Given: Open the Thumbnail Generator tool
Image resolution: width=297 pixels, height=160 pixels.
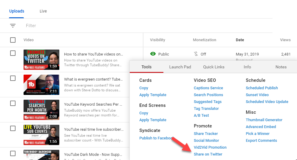Looking at the screenshot, I should [x=264, y=120].
